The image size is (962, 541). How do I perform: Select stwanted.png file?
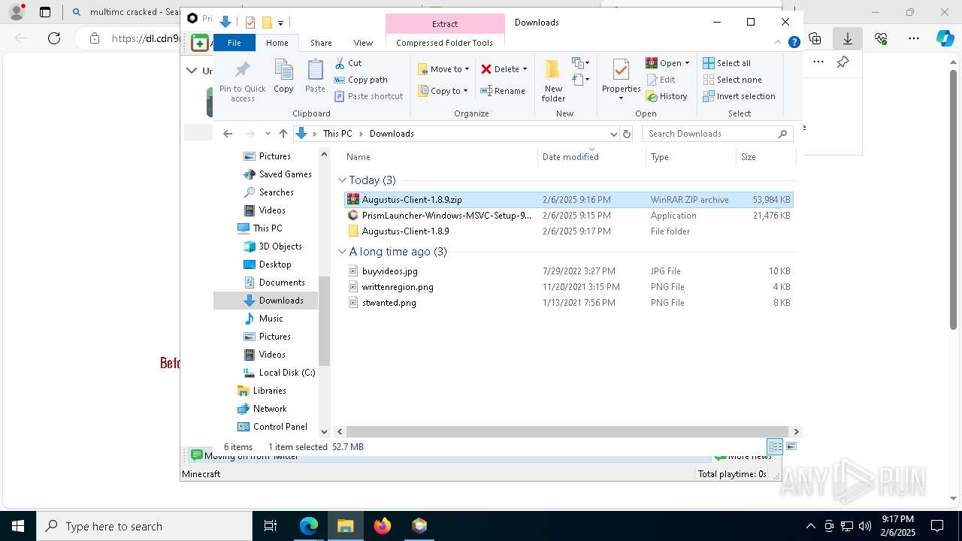(x=568, y=303)
